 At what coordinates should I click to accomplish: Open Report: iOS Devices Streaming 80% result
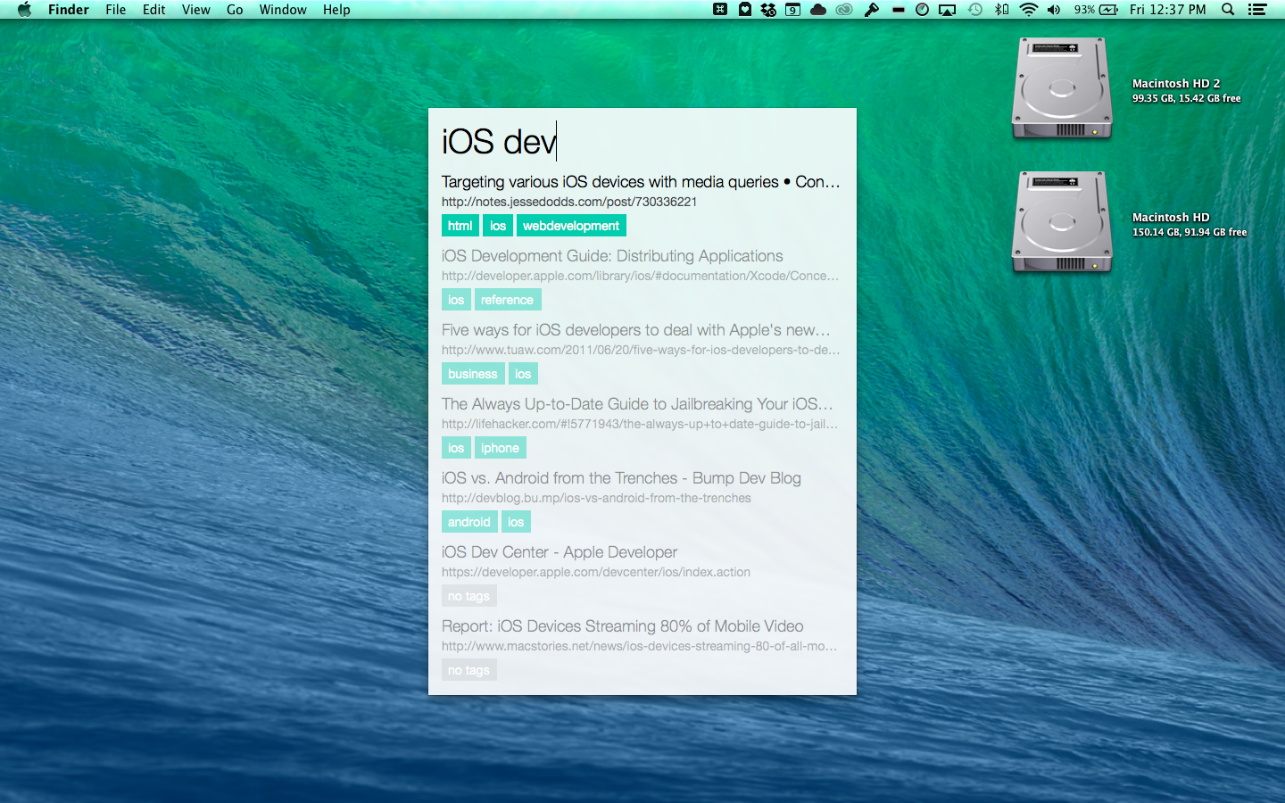[622, 626]
